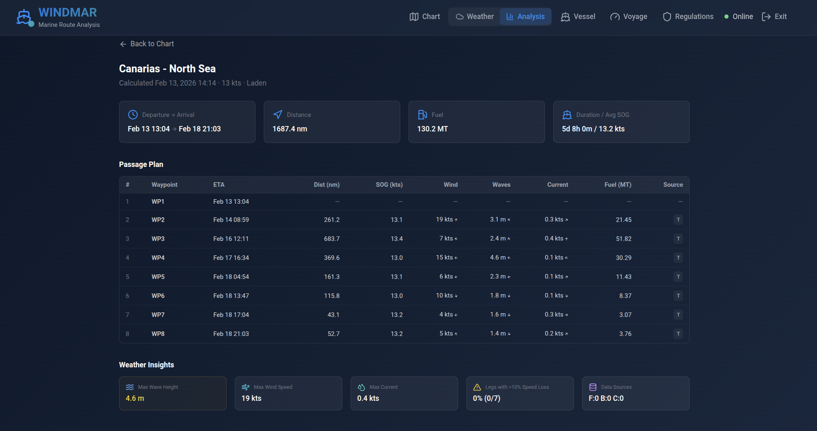The image size is (817, 431).
Task: Click the Fuel pump icon
Action: click(x=422, y=114)
